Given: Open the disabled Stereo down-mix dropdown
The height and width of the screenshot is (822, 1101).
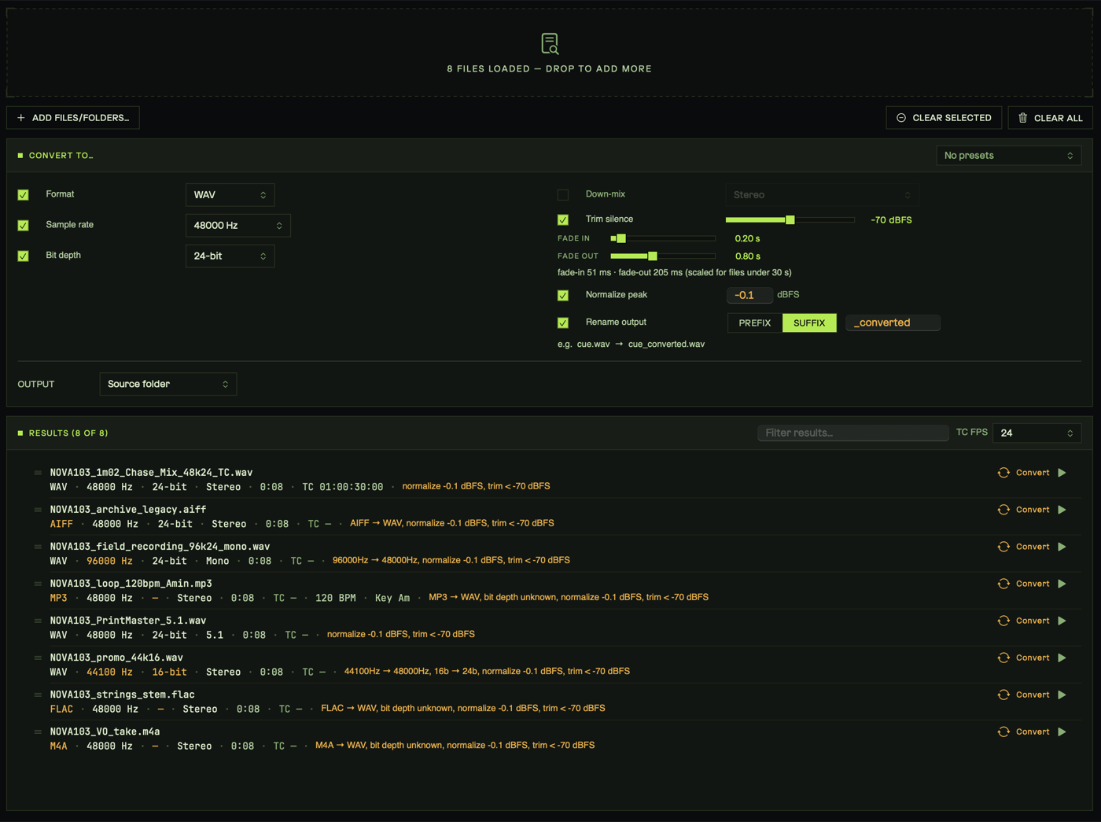Looking at the screenshot, I should pyautogui.click(x=821, y=195).
